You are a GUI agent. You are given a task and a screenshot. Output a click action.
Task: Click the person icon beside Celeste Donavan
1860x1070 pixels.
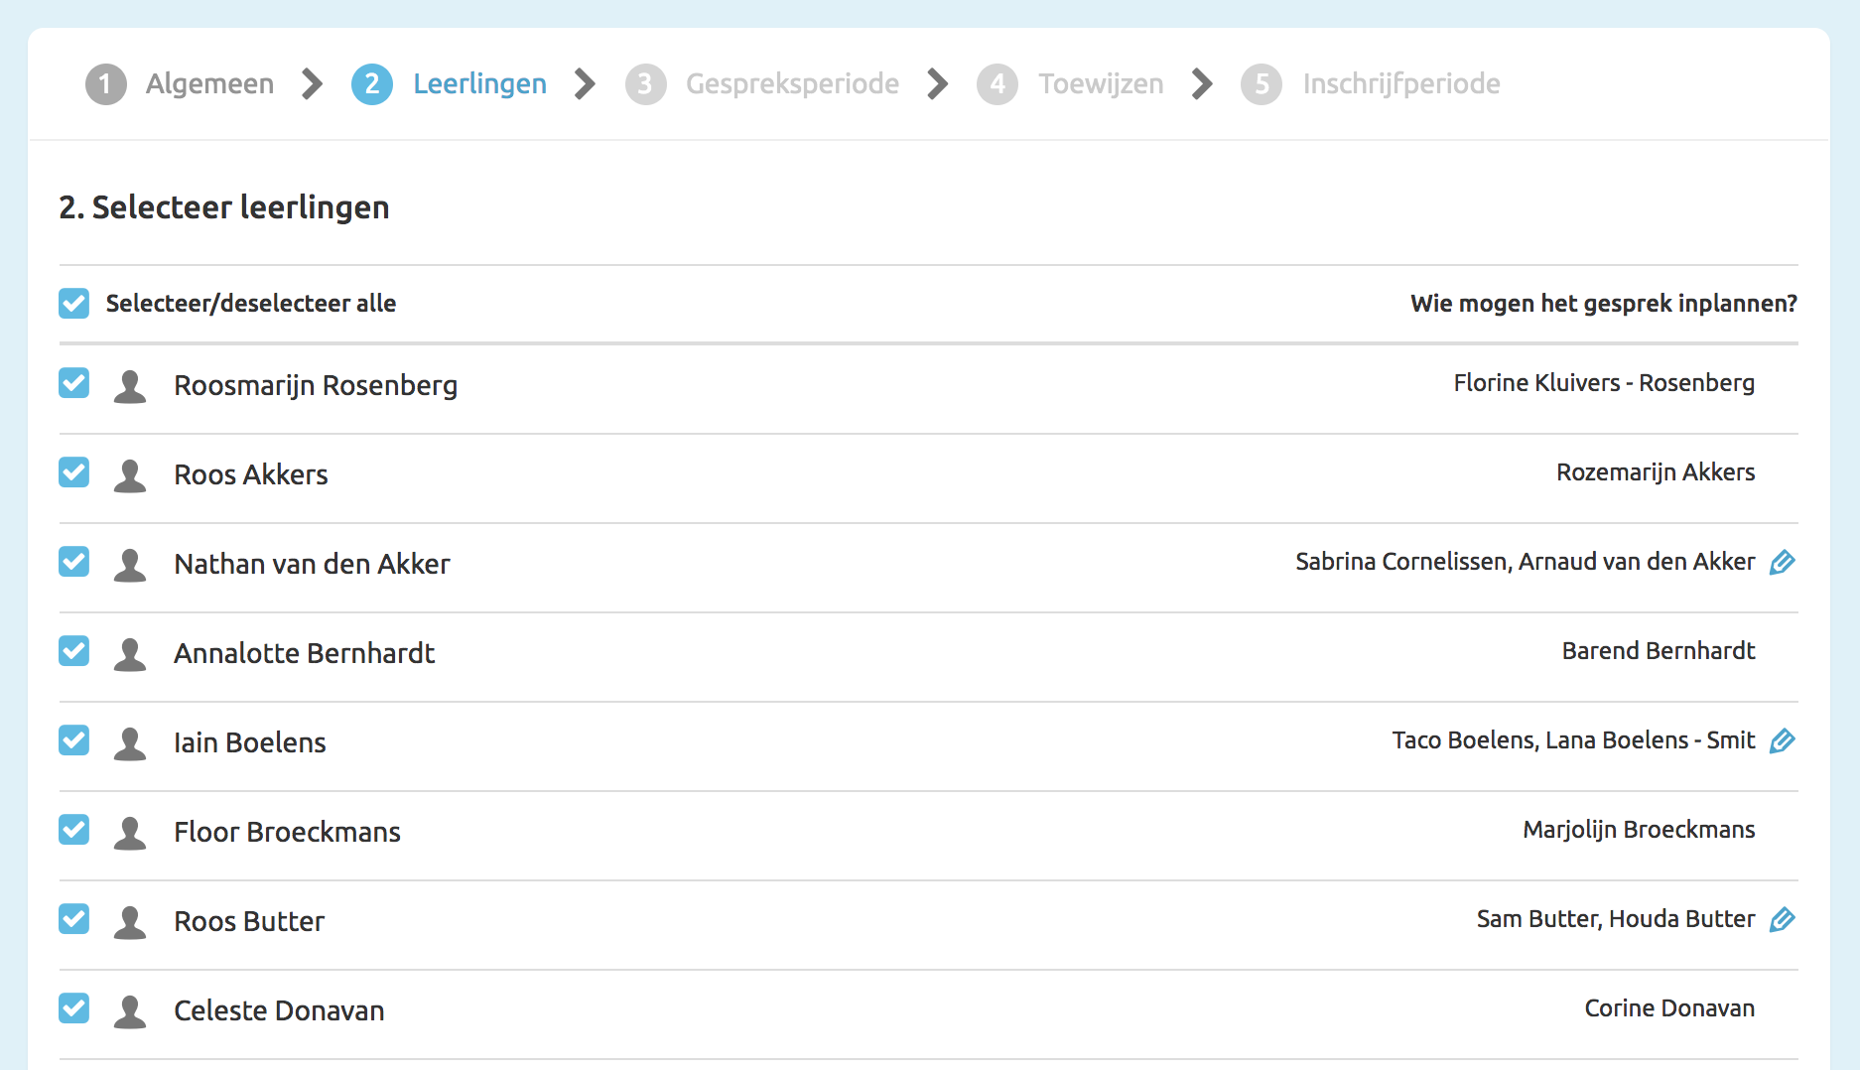coord(130,1008)
